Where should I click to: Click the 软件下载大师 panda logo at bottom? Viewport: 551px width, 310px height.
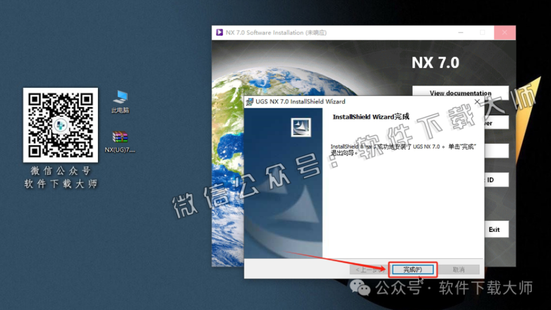(359, 289)
